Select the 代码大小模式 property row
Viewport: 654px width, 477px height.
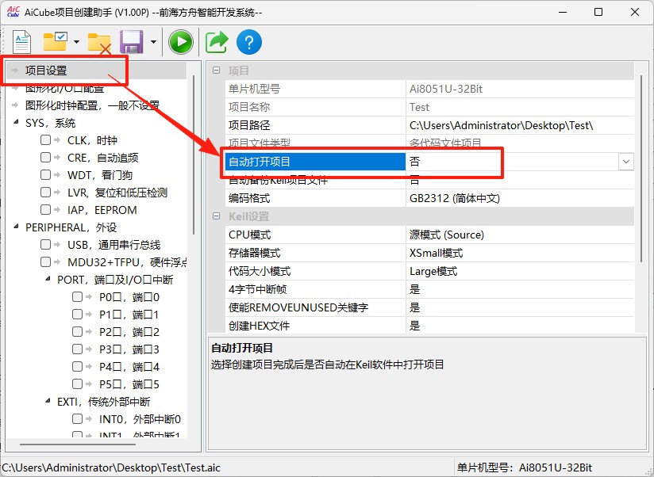tap(429, 271)
